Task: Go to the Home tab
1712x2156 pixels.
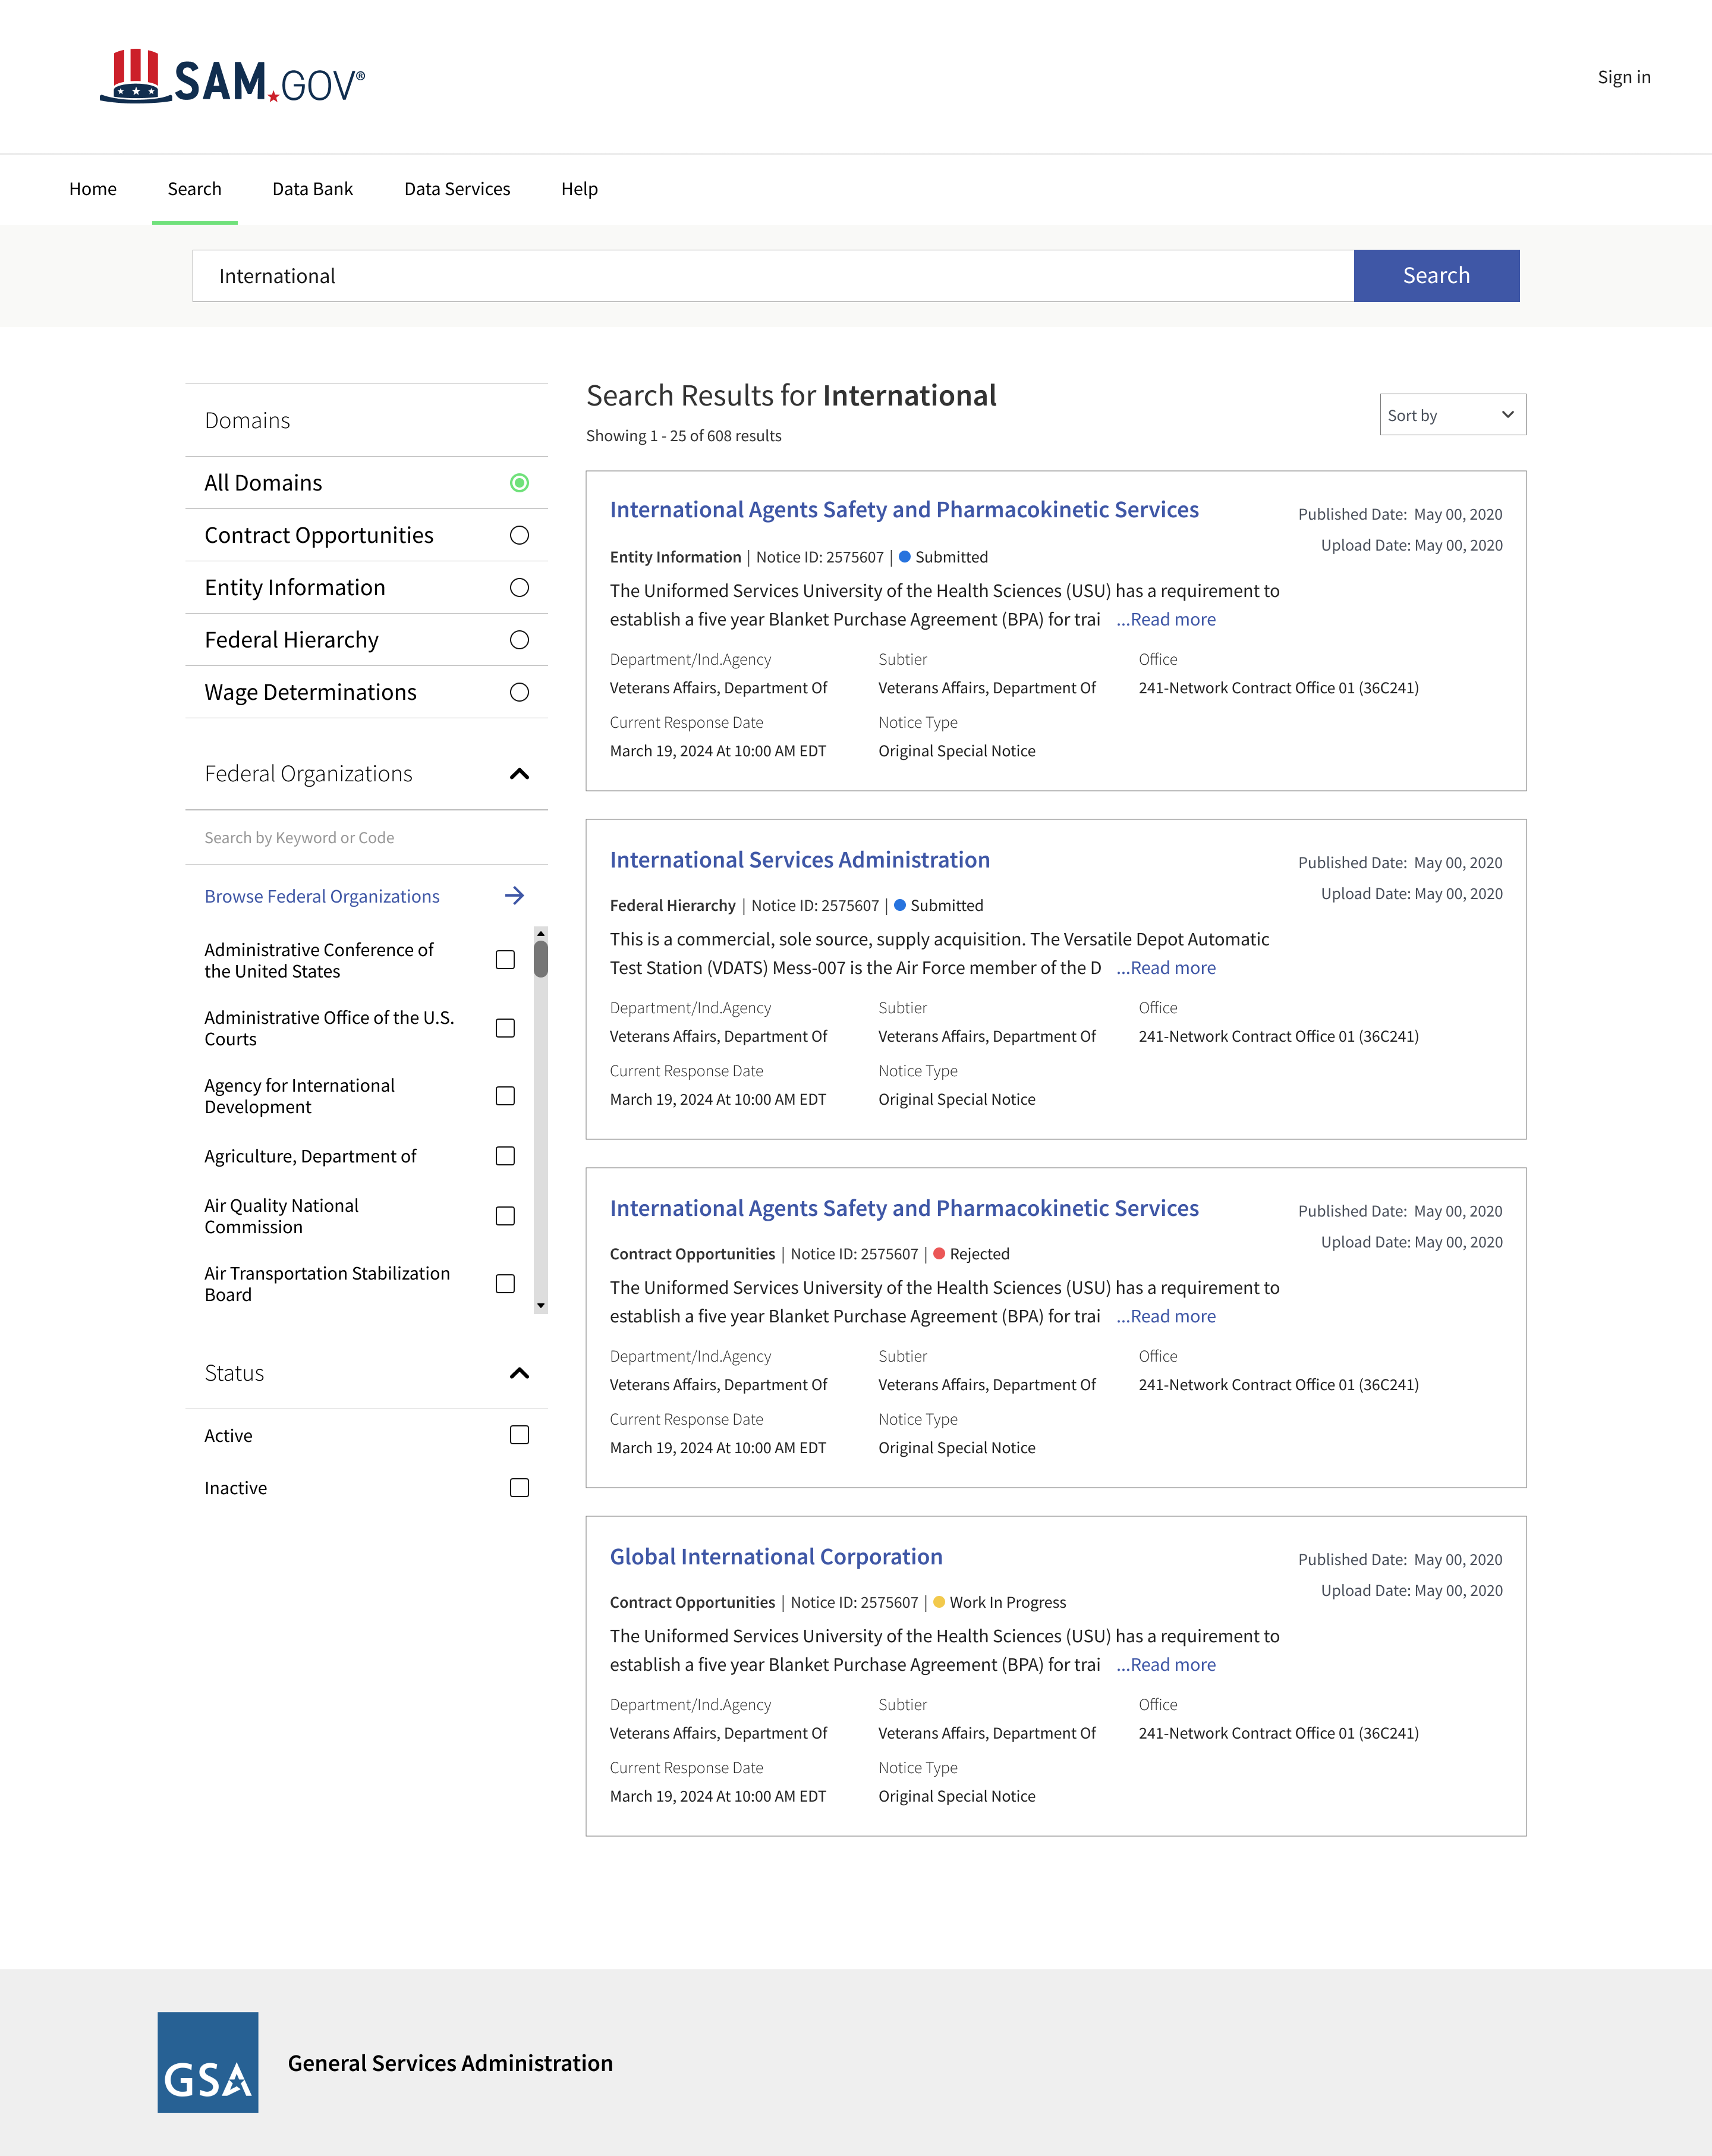Action: (93, 189)
